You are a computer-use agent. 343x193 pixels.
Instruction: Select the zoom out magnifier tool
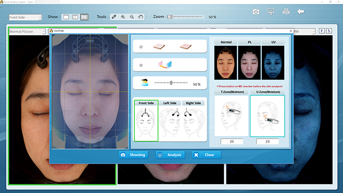tap(132, 17)
